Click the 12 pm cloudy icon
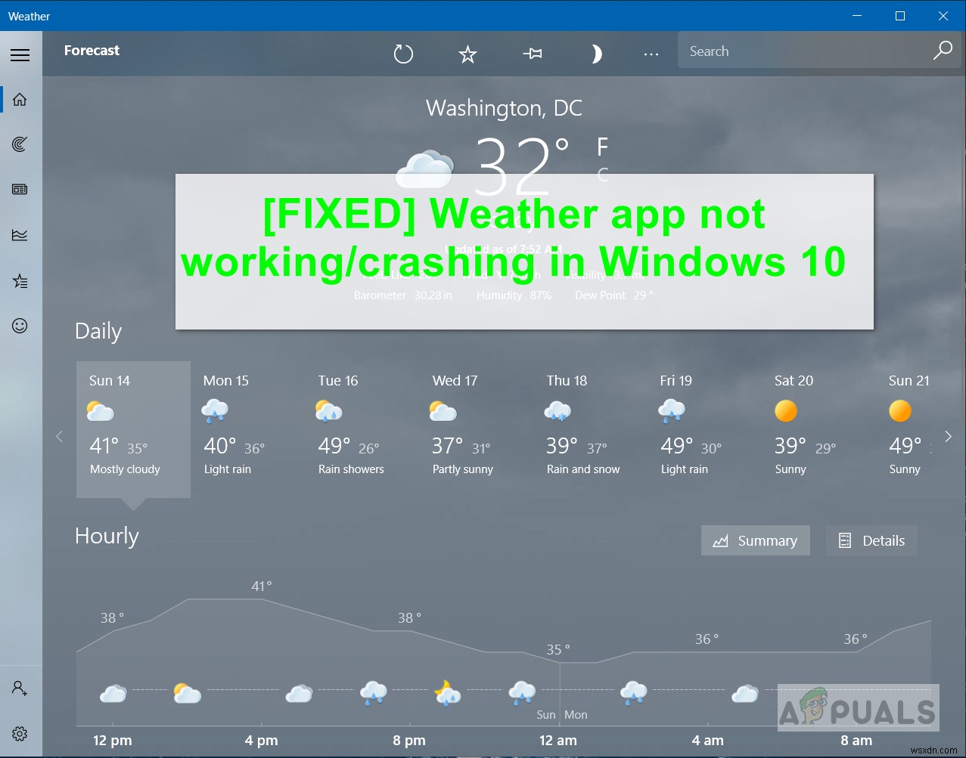Viewport: 966px width, 758px height. (x=113, y=693)
